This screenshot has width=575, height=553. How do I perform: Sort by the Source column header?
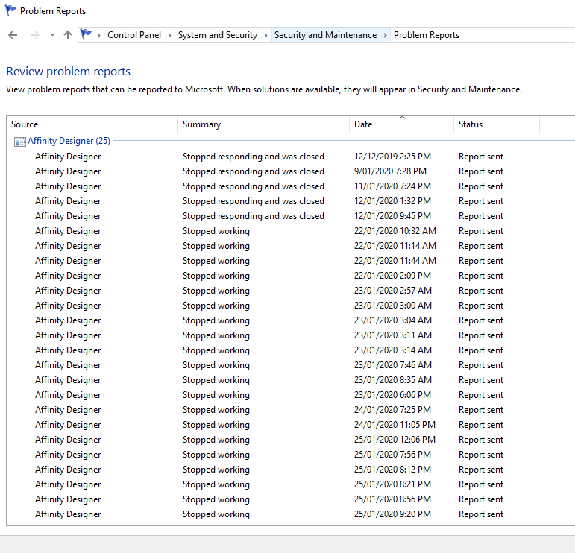pyautogui.click(x=92, y=124)
